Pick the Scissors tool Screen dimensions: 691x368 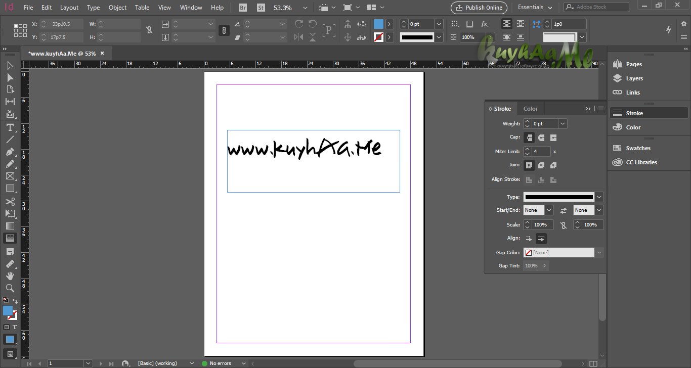(10, 202)
